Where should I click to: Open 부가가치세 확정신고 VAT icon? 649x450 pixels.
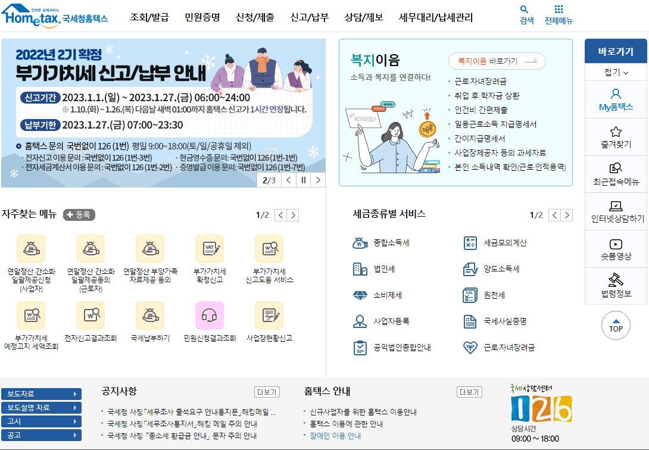coord(210,249)
